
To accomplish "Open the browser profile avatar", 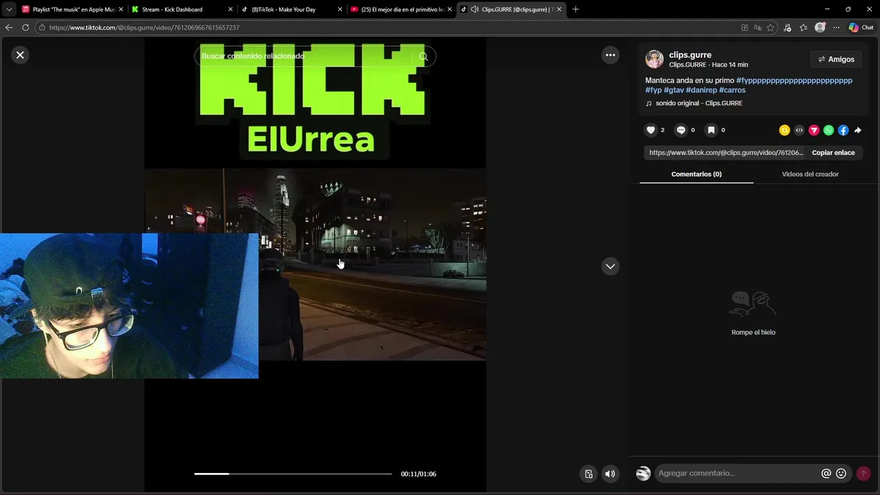I will [x=819, y=27].
